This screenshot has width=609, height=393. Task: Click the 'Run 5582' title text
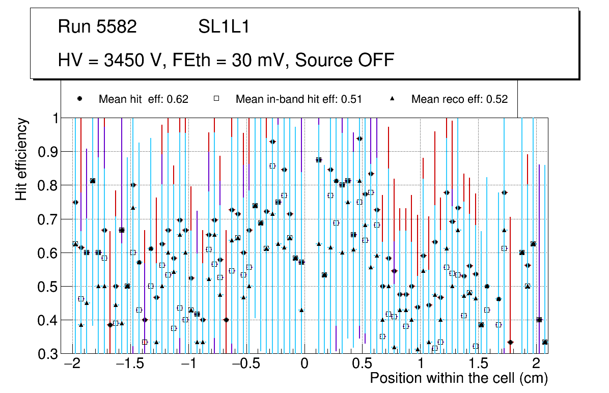point(97,27)
